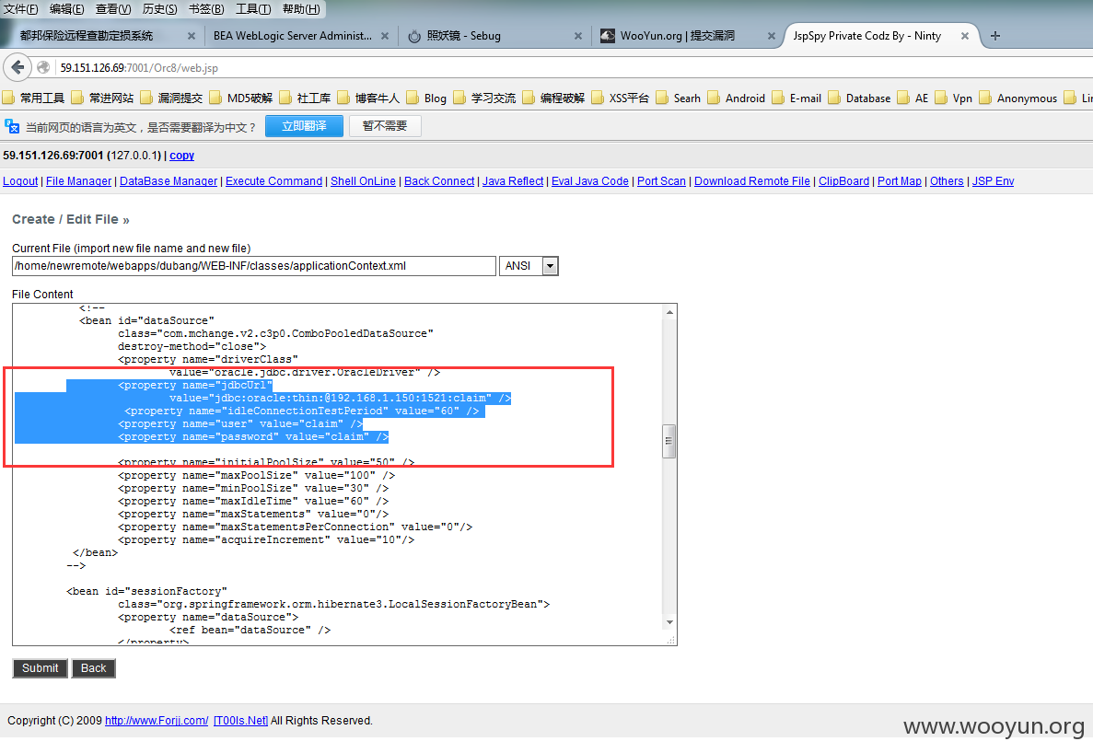Image resolution: width=1093 pixels, height=753 pixels.
Task: Click the Back button below file content
Action: (93, 668)
